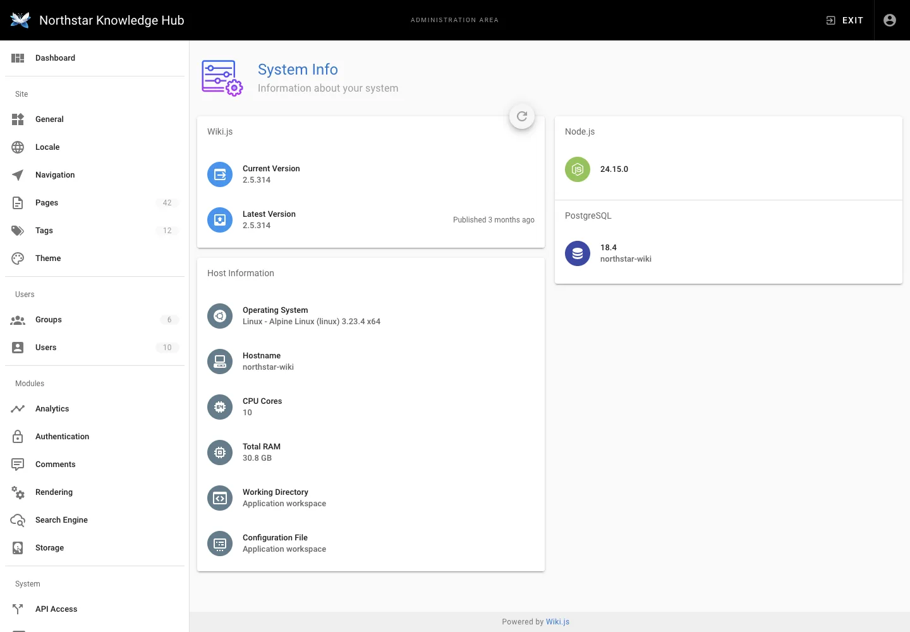Click the 'Published 3 months ago' text
Screen dimensions: 910x632
point(494,220)
